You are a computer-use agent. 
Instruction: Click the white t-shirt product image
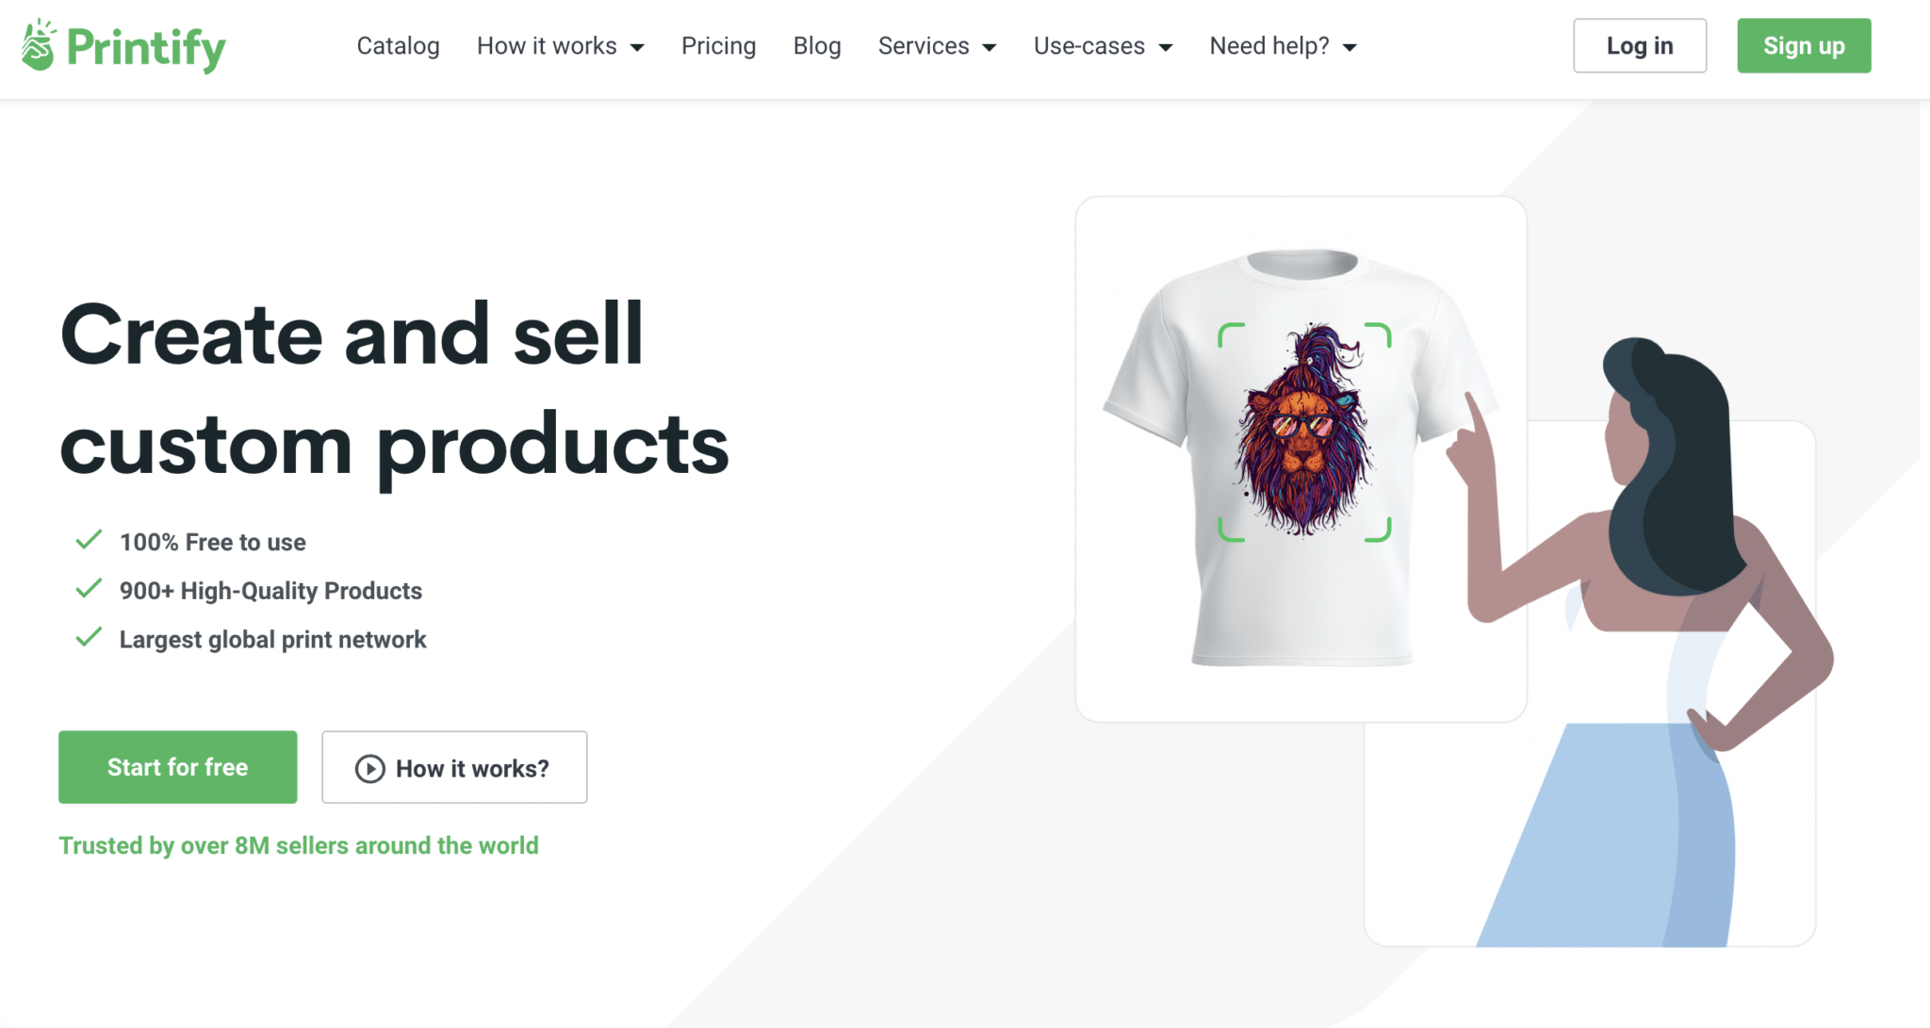[x=1300, y=458]
